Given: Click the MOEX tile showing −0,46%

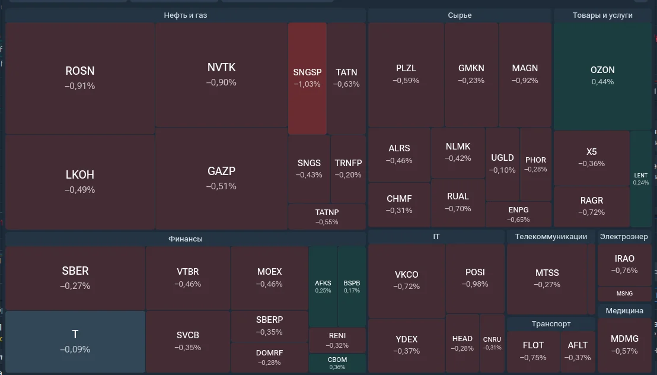Looking at the screenshot, I should [269, 278].
